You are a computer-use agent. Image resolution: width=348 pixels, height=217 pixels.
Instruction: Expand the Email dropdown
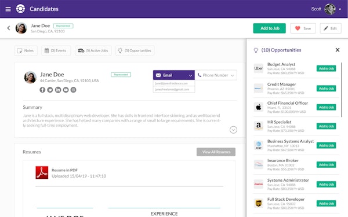pyautogui.click(x=174, y=75)
